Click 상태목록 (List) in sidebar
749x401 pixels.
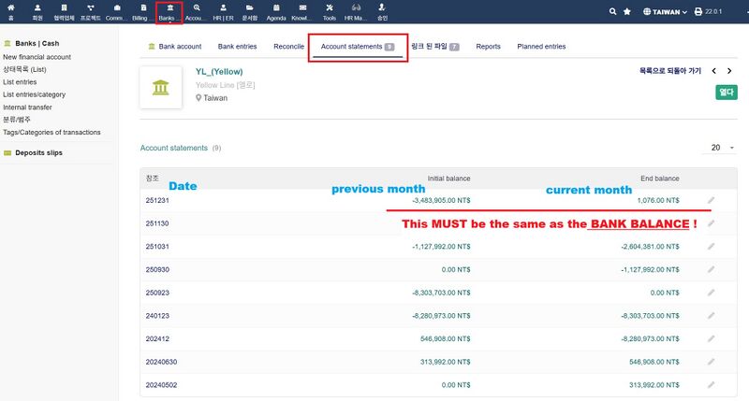click(25, 69)
